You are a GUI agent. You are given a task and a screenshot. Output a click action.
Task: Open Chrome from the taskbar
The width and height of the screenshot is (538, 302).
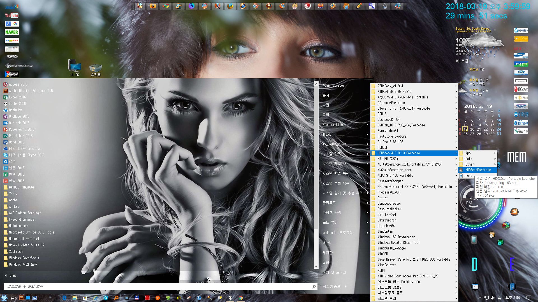coord(241,298)
